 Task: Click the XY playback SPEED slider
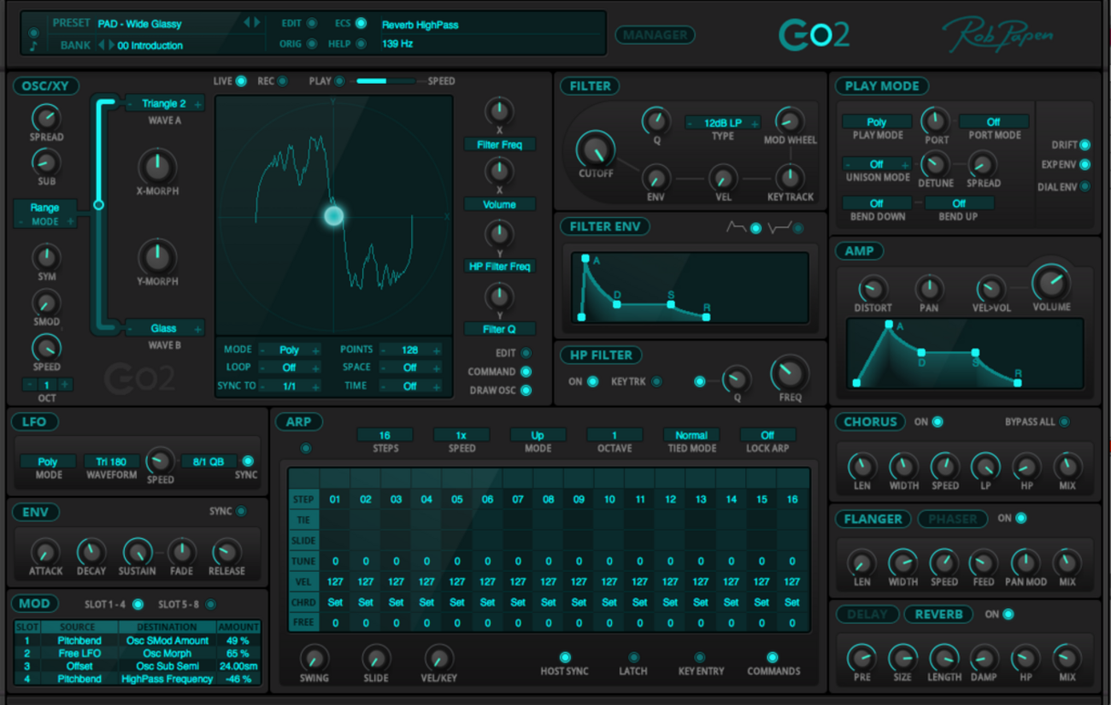(387, 81)
